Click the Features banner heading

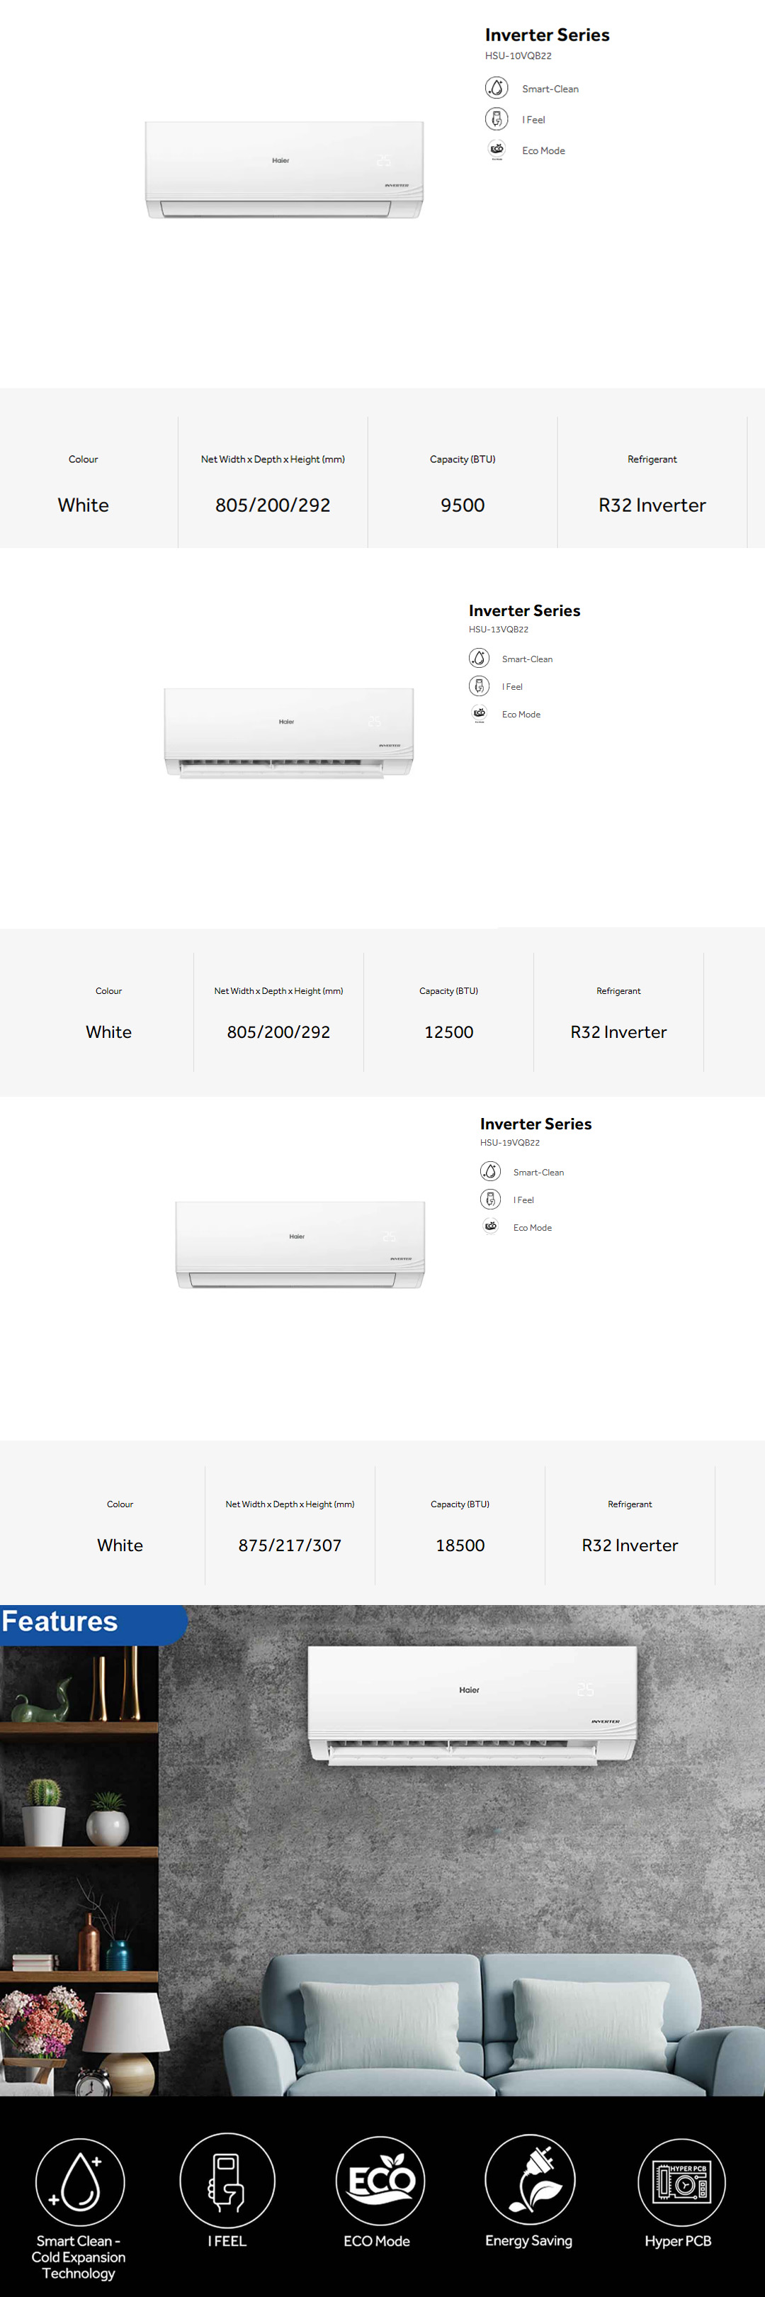[x=59, y=1621]
